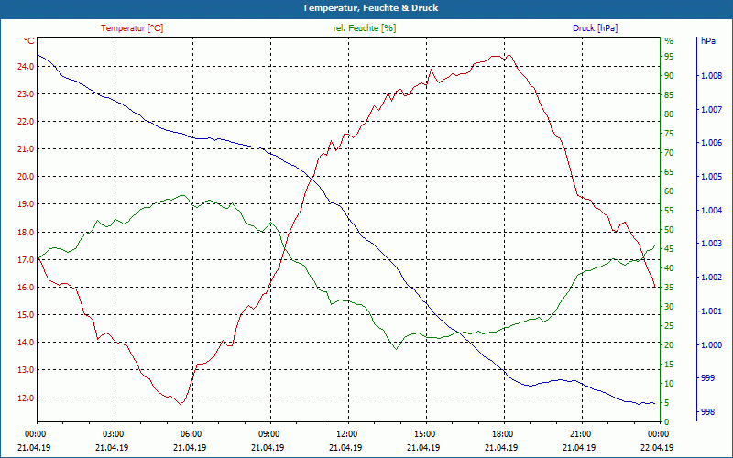
Task: Select the red 'Temperatur [°C]' legend label
Action: 132,28
